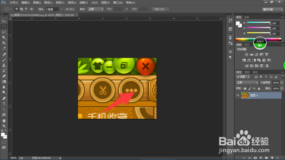Select the Type tool

click(4, 104)
